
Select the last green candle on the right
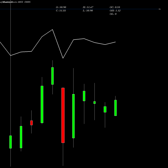click(x=116, y=108)
